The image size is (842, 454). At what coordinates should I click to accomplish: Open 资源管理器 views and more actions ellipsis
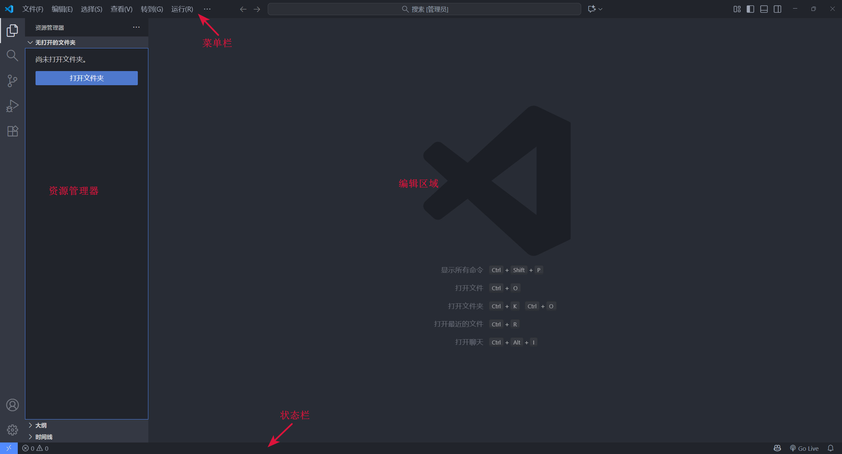136,27
